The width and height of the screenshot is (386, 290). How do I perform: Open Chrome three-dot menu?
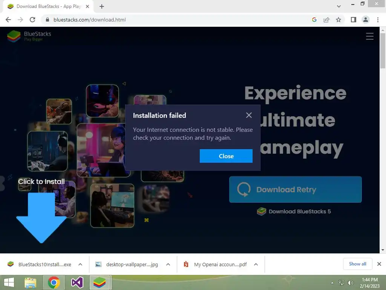[x=378, y=20]
